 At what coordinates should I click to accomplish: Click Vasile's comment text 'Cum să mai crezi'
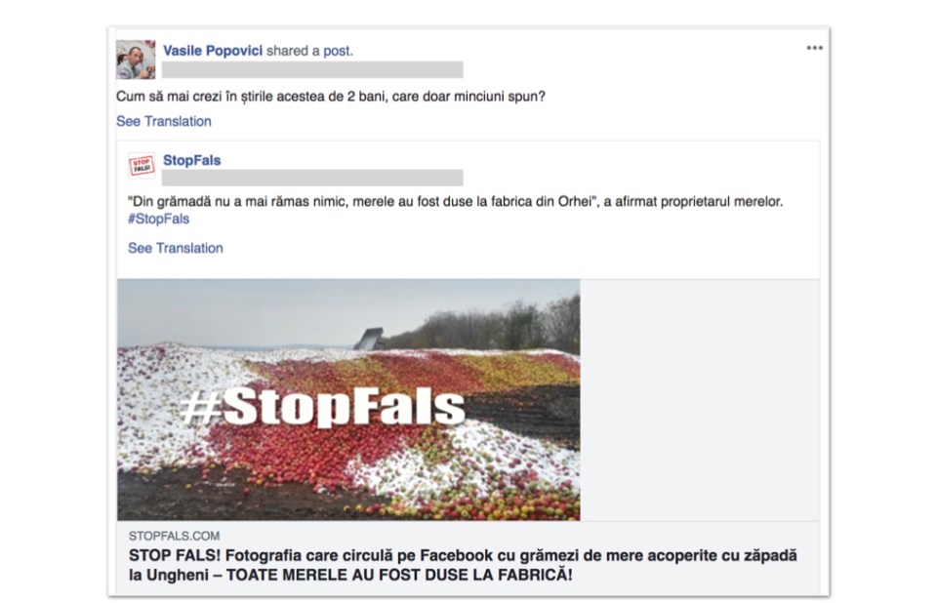click(331, 97)
